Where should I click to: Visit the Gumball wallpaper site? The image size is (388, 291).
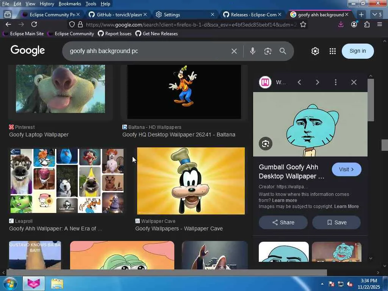346,169
